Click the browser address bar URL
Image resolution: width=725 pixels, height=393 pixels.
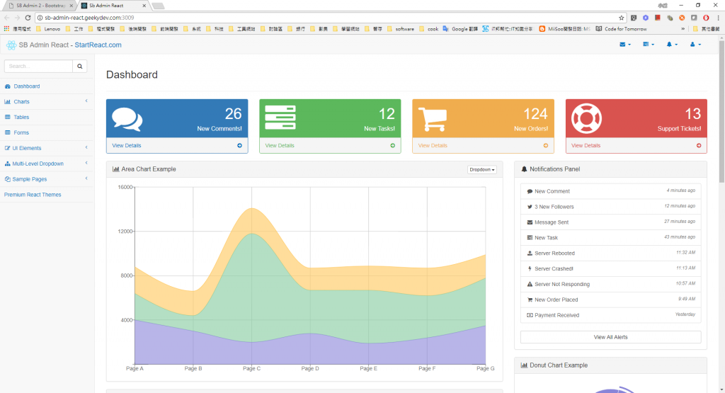coord(89,18)
